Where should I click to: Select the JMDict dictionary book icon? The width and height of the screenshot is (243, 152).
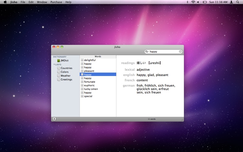click(59, 60)
